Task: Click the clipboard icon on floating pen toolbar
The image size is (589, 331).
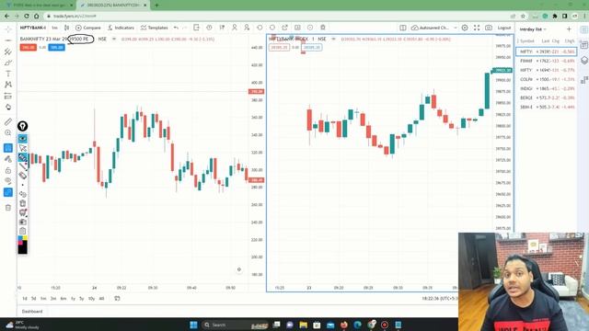Action: (22, 231)
